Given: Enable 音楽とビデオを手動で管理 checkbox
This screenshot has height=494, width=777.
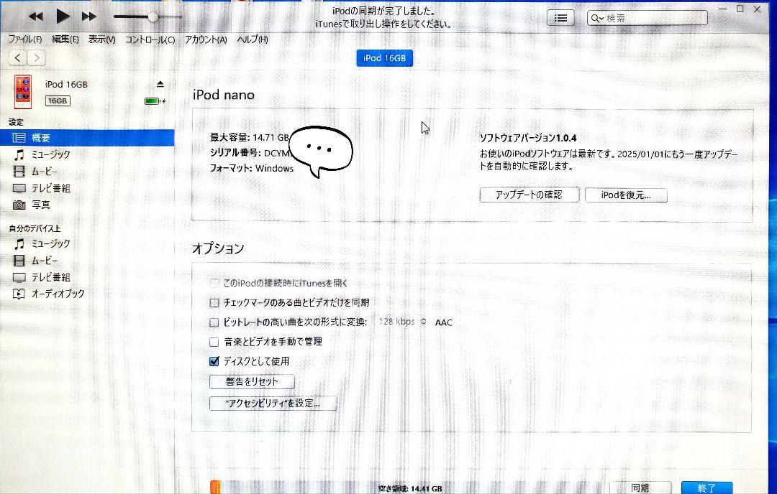Looking at the screenshot, I should click(x=214, y=342).
